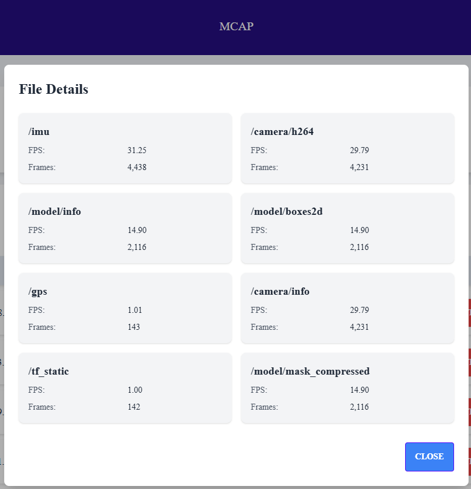Select the /camera/info topic card
The width and height of the screenshot is (471, 489).
(348, 308)
